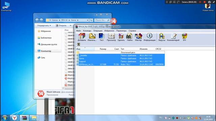Sort WinRAR list by Размер column
The width and height of the screenshot is (216, 121).
(103, 49)
